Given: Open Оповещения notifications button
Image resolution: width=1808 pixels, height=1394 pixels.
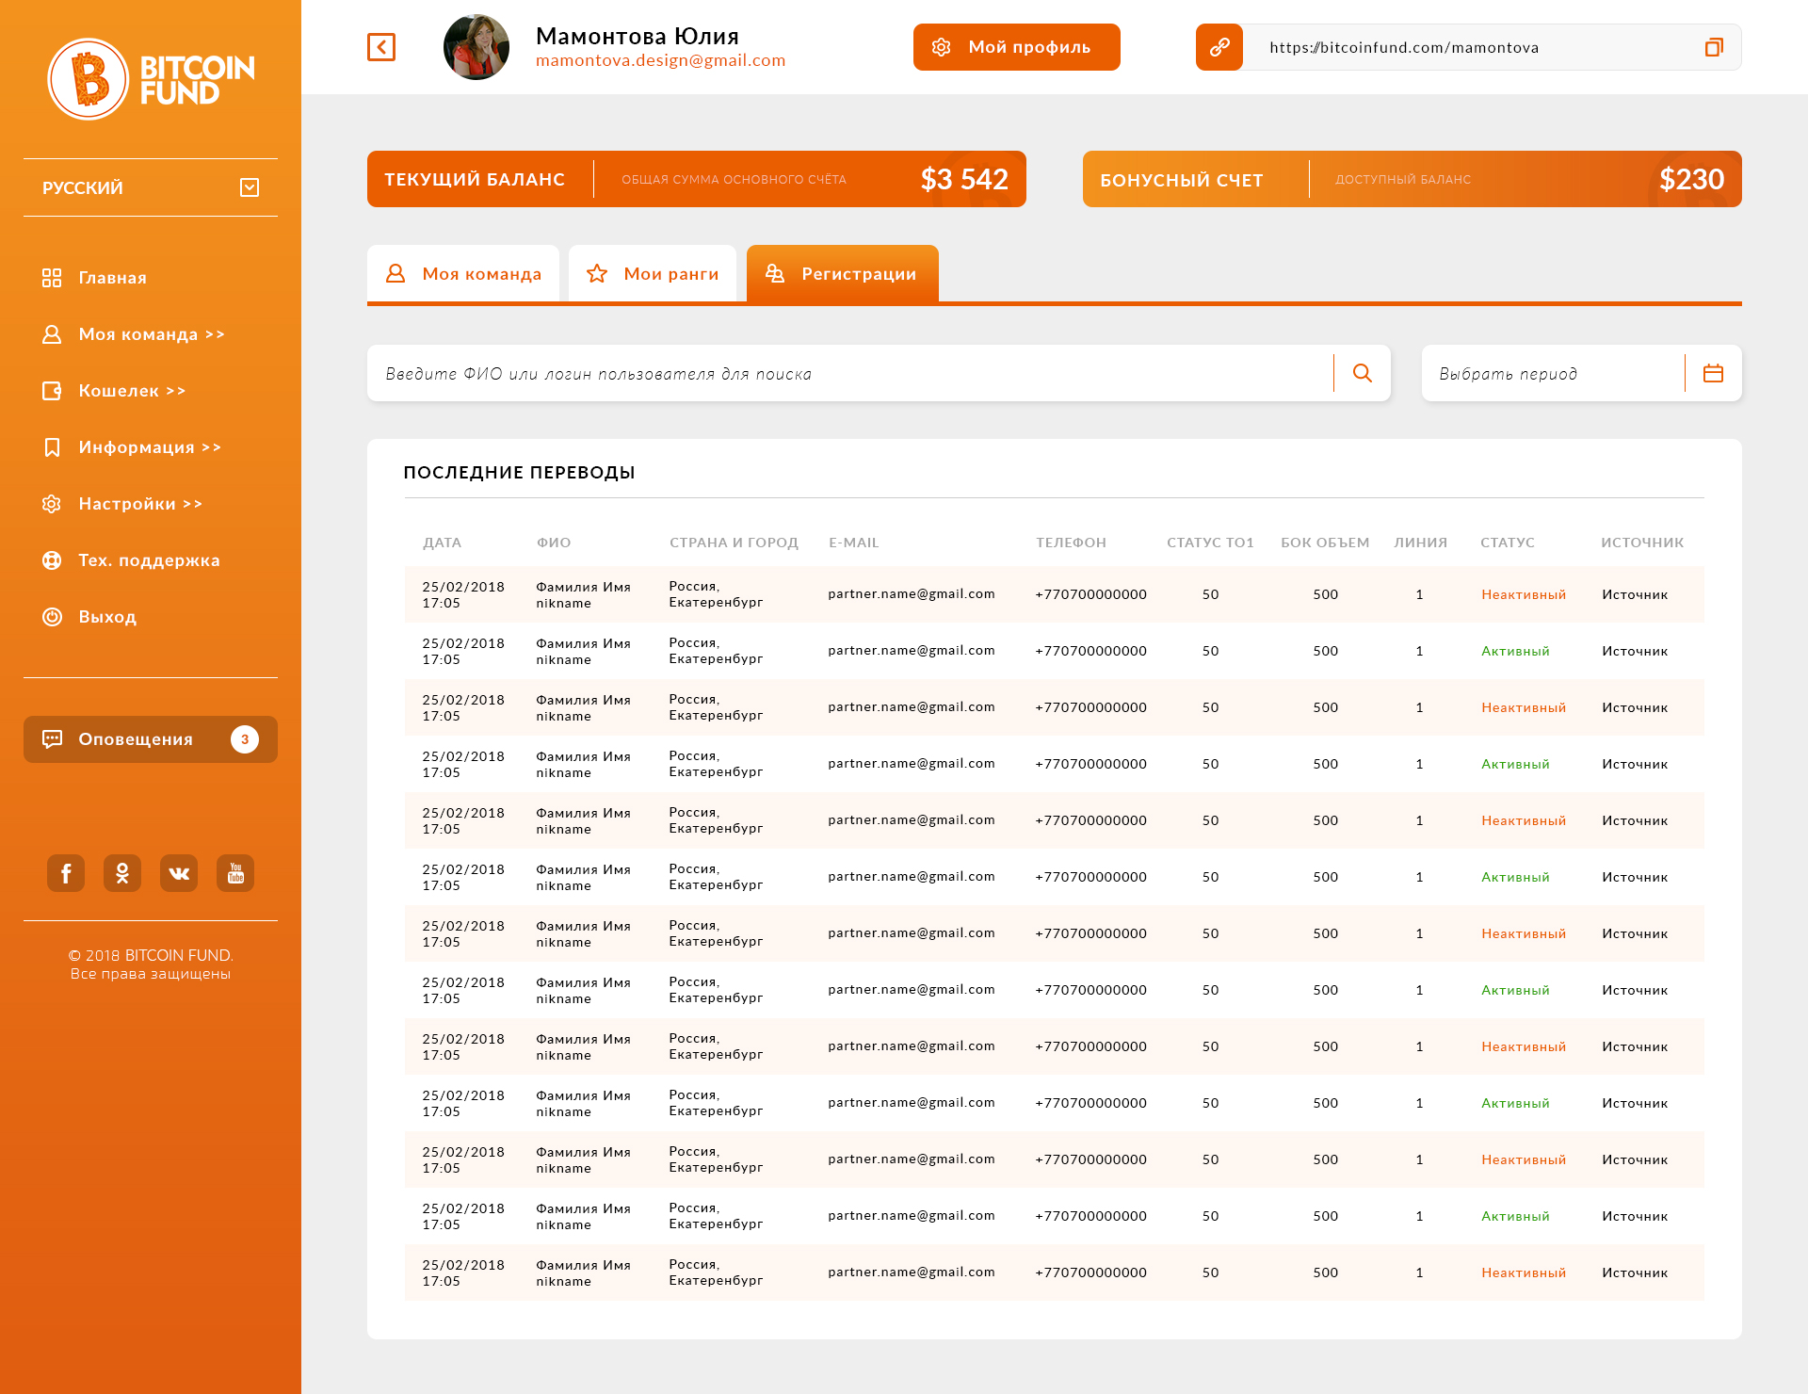Looking at the screenshot, I should 151,739.
